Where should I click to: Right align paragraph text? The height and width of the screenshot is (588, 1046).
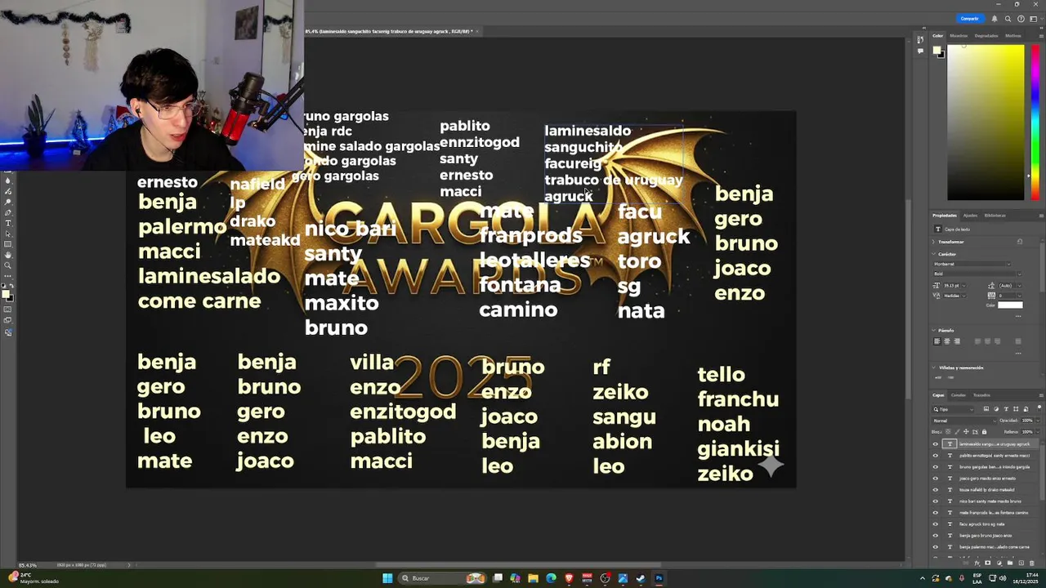coord(957,341)
